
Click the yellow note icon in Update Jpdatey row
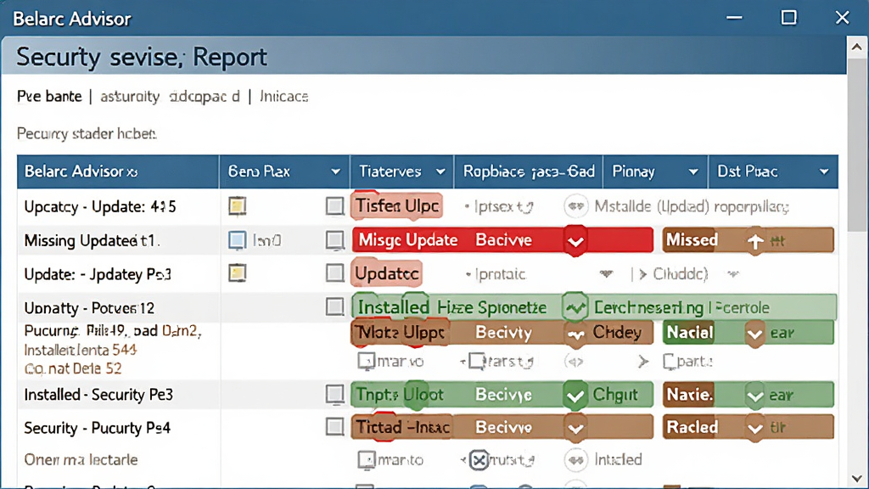238,273
